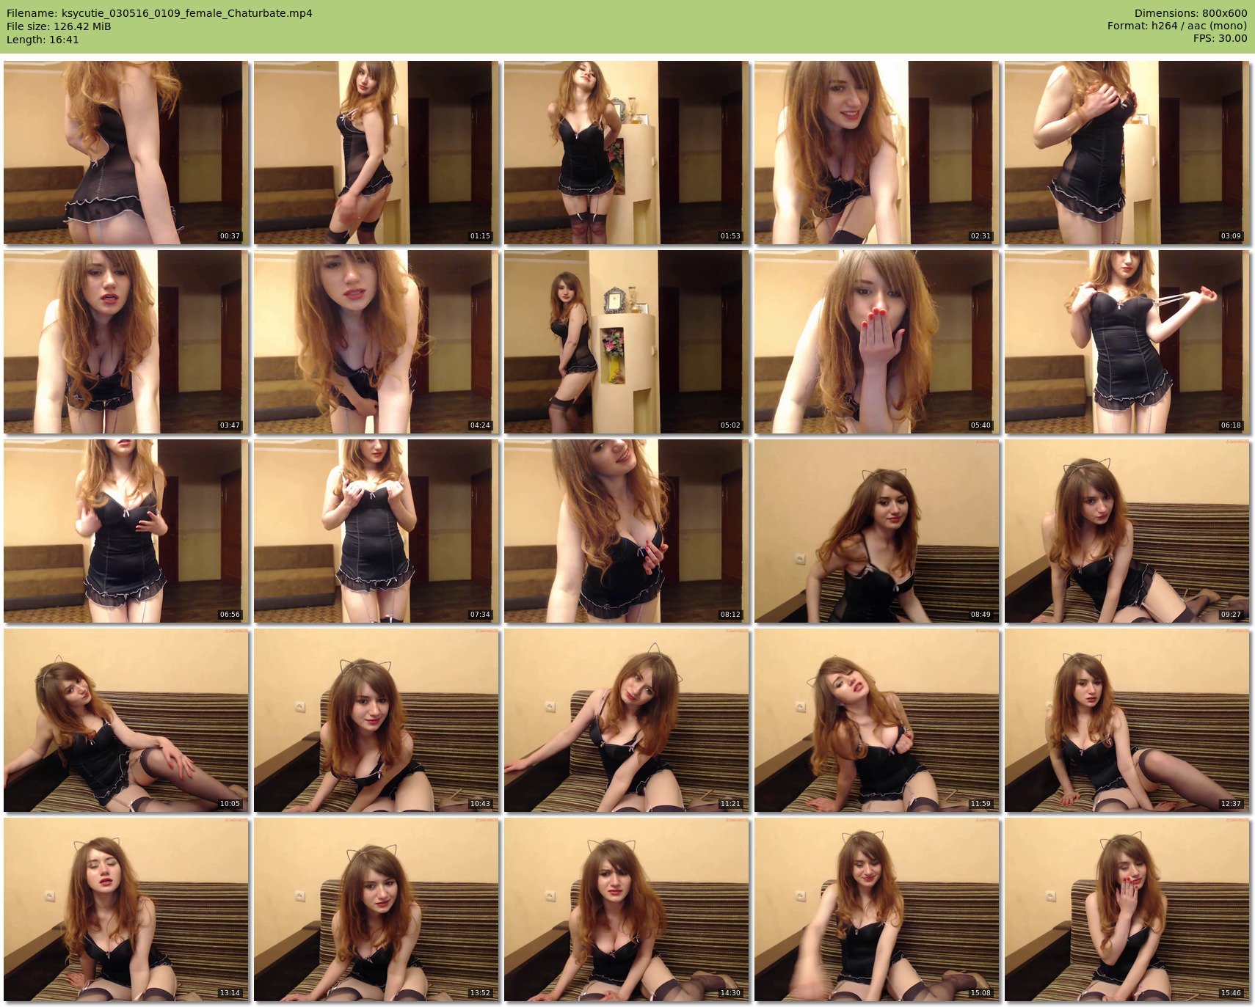Select the thumbnail timestamped 00:37
This screenshot has width=1255, height=1007.
click(126, 153)
